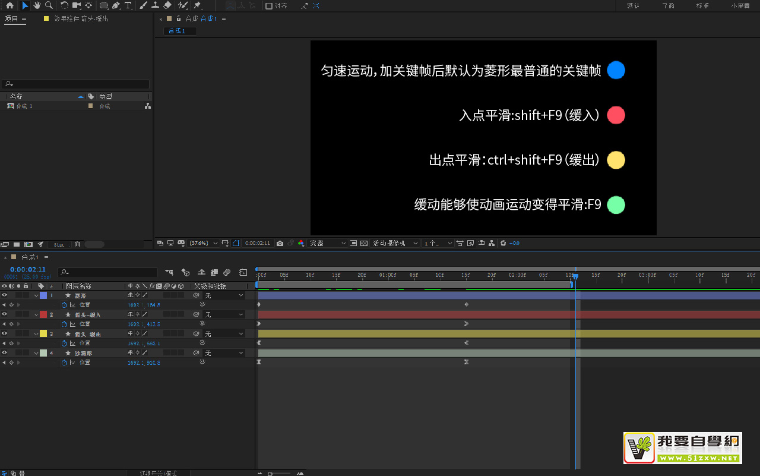Select the Hand tool in toolbar
The image size is (760, 476).
pyautogui.click(x=37, y=5)
